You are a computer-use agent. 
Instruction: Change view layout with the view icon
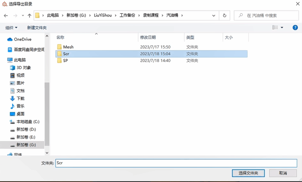(275, 27)
